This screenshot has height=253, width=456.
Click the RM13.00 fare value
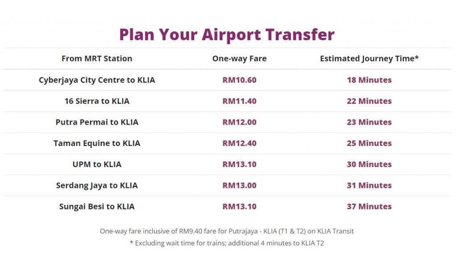coord(239,185)
